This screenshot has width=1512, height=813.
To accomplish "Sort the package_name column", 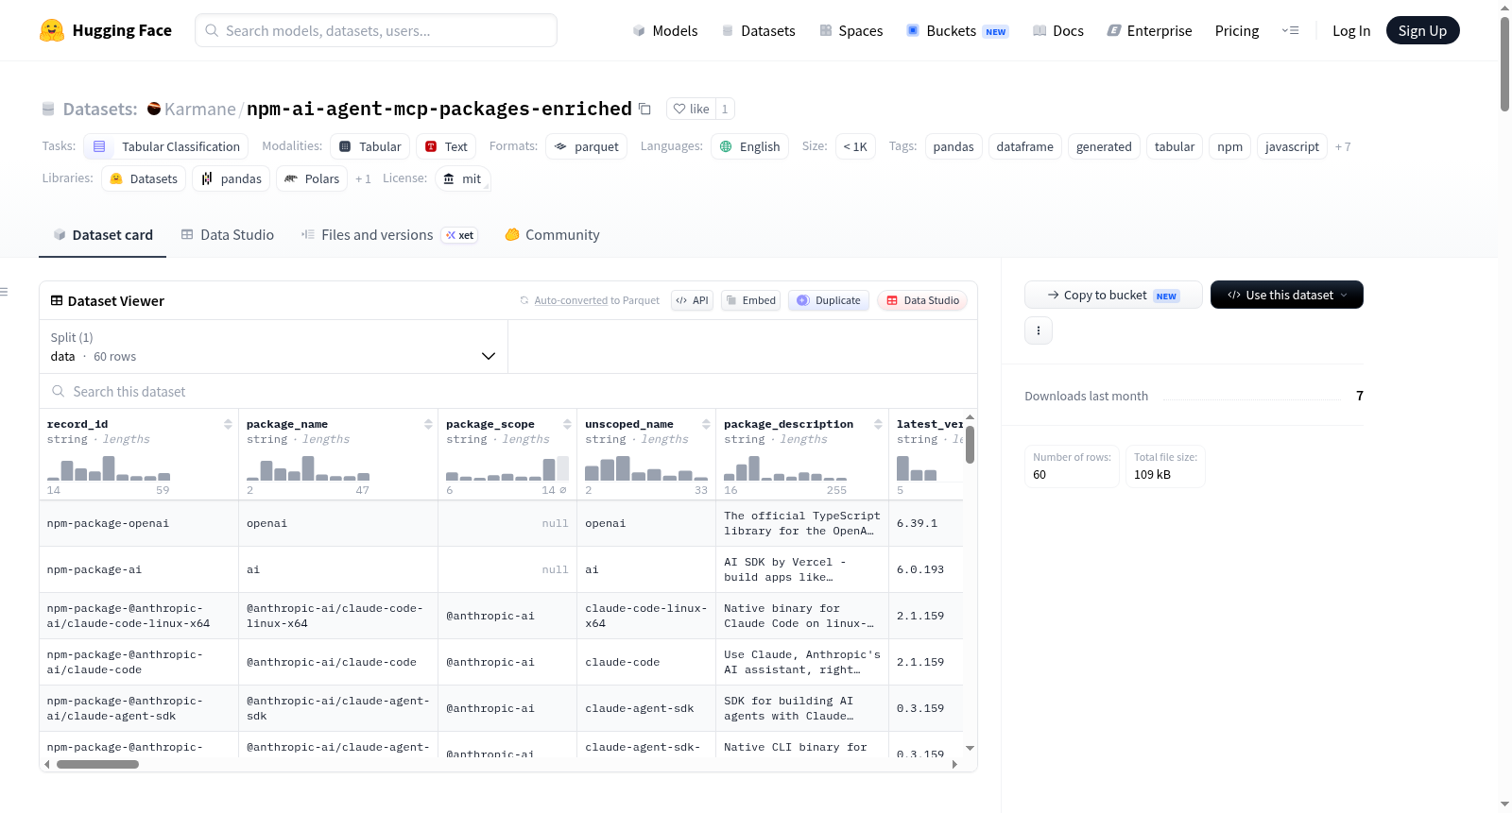I will pos(428,424).
